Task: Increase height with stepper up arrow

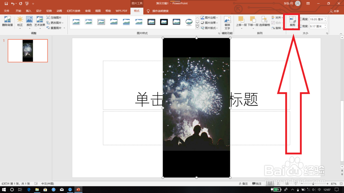Action: (325, 19)
